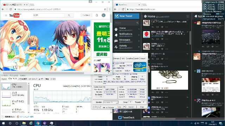The height and width of the screenshot is (126, 225).
Task: Like the topmost Home column tweet
Action: [x=162, y=27]
